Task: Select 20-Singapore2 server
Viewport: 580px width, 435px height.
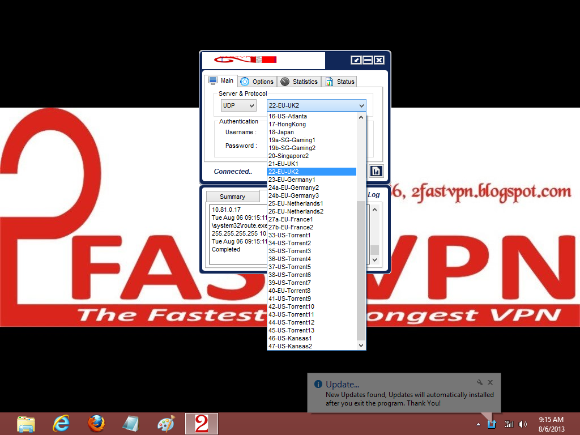Action: (312, 156)
